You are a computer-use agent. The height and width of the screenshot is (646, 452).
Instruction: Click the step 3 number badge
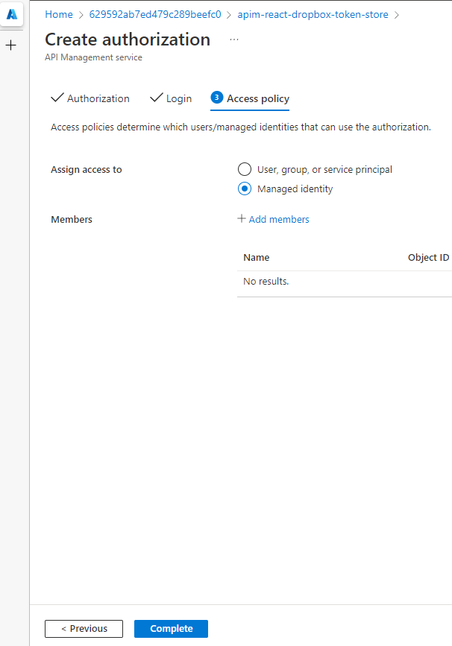[217, 98]
